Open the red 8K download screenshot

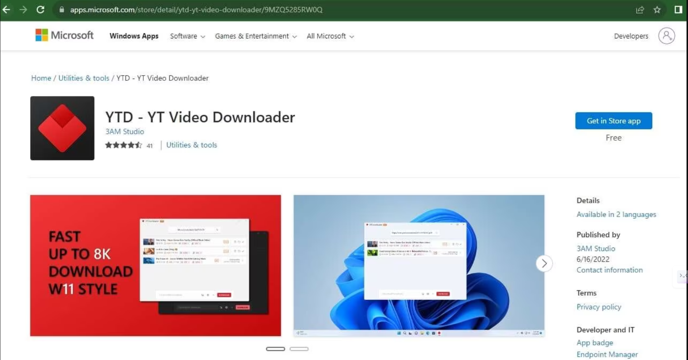pyautogui.click(x=155, y=266)
